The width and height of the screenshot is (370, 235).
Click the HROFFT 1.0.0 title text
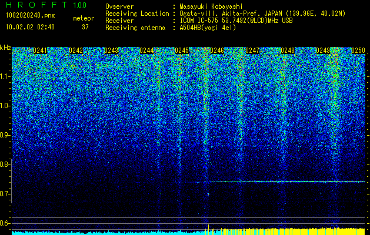point(46,5)
